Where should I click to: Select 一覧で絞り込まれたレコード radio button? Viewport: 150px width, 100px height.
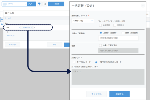click(96, 62)
